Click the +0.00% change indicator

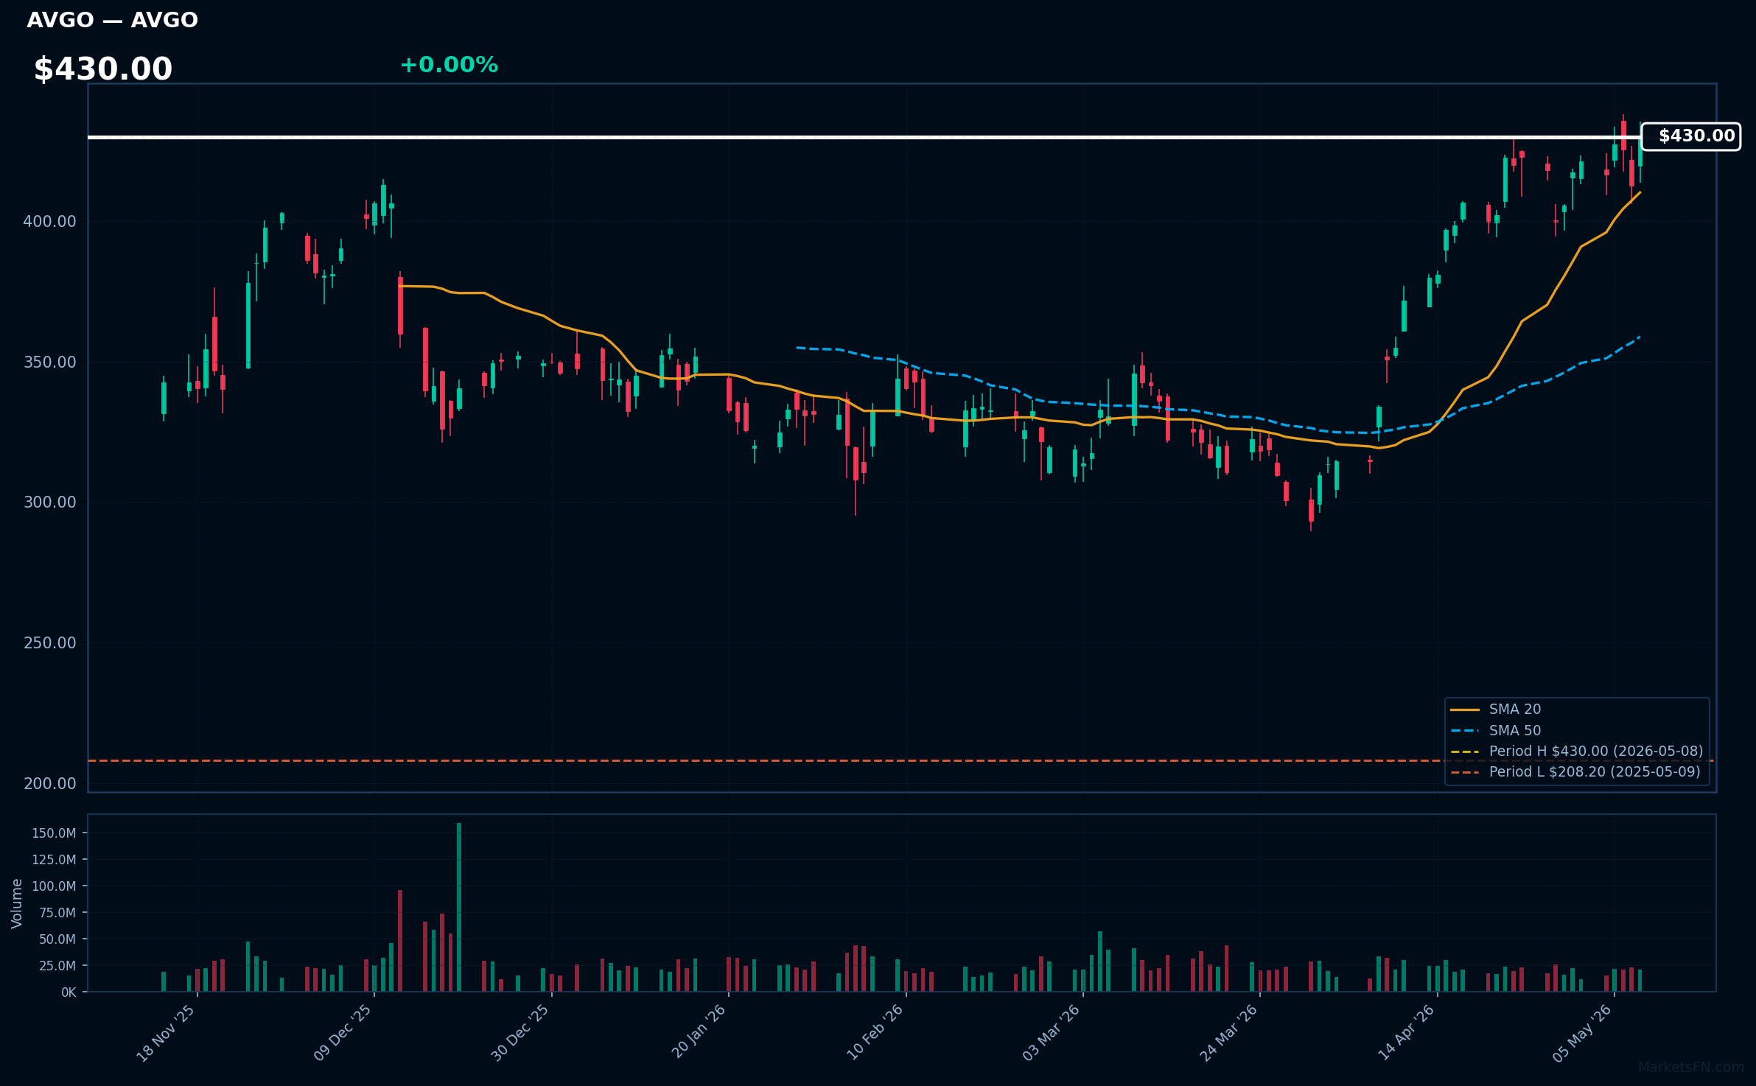(x=449, y=65)
